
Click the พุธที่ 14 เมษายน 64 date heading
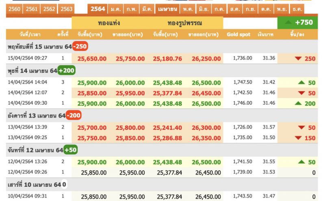click(32, 71)
